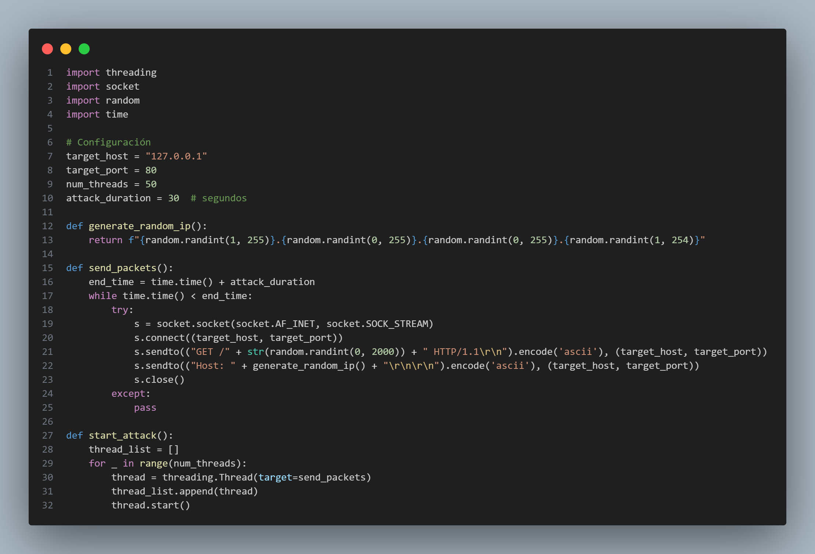Click thread.start() on the last line
The width and height of the screenshot is (815, 554).
point(151,505)
